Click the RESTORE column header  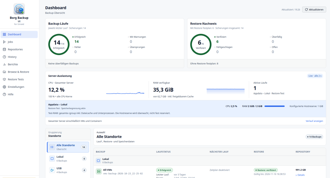[259, 152]
